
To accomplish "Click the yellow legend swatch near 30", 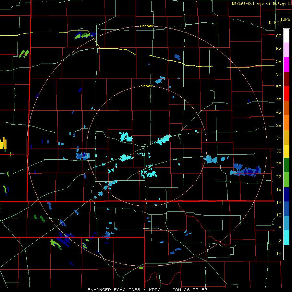I will 286,151.
